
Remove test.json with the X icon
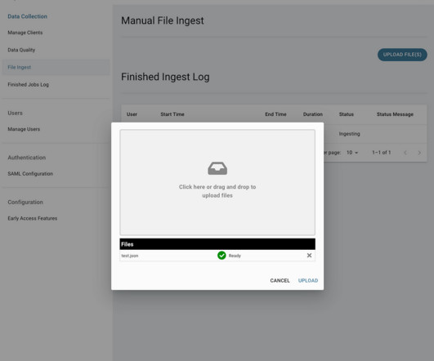click(x=309, y=256)
